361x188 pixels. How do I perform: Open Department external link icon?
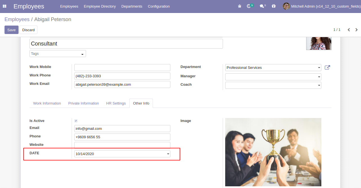[x=327, y=67]
